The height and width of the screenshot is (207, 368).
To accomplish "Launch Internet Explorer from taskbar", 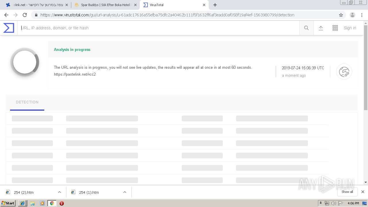I will click(22, 203).
